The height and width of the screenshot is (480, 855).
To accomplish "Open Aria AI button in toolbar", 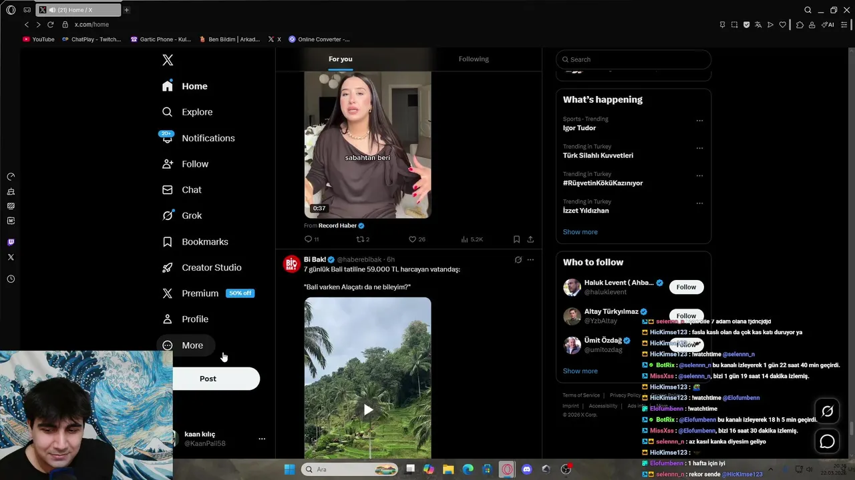I will (x=828, y=25).
